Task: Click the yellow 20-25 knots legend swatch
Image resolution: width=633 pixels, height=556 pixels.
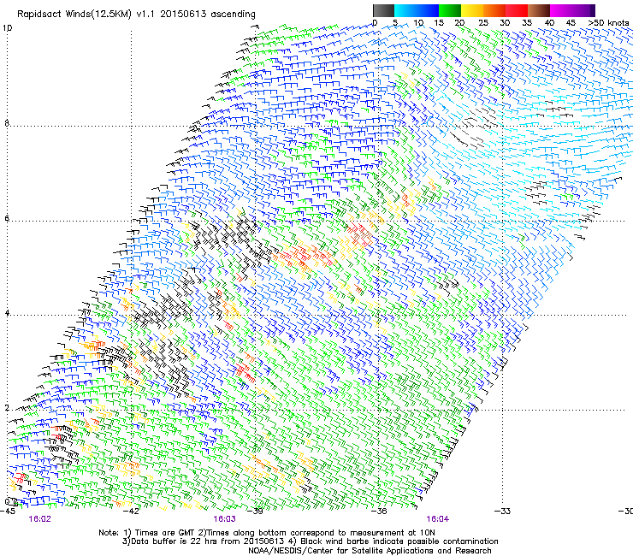Action: coord(472,10)
